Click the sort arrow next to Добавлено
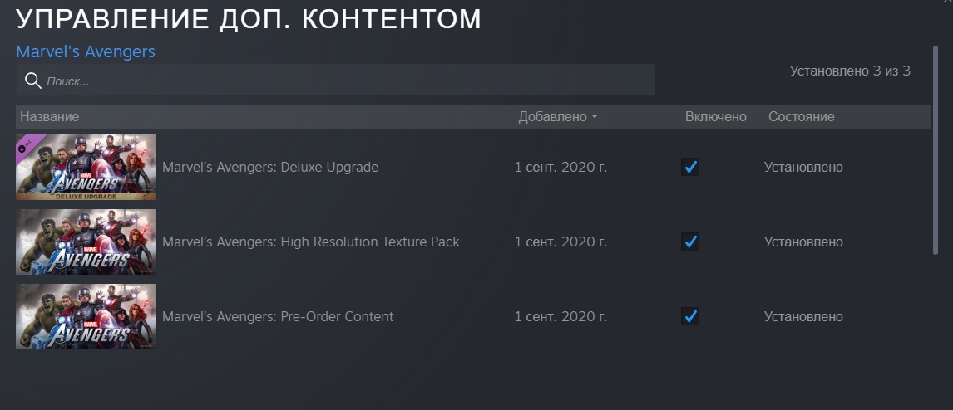The width and height of the screenshot is (953, 410). point(595,117)
